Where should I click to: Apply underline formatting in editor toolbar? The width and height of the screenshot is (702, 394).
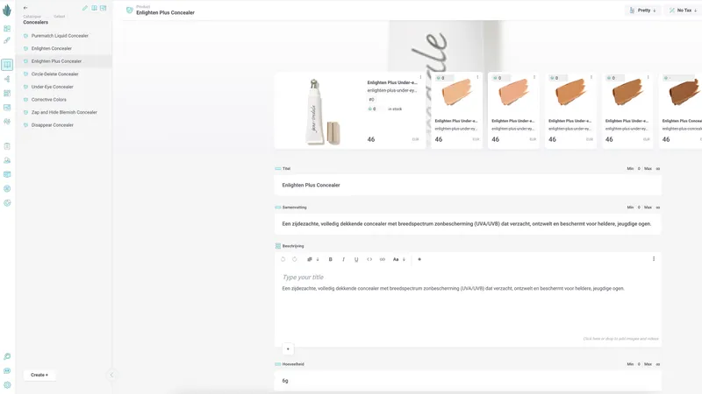[356, 259]
